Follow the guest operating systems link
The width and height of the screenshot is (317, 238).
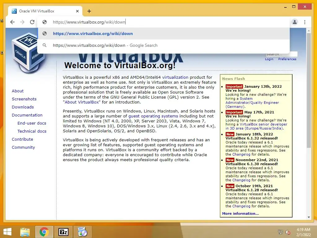click(153, 116)
